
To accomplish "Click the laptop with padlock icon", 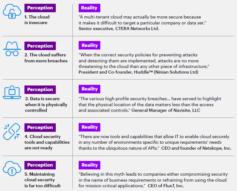I will tap(12, 93).
